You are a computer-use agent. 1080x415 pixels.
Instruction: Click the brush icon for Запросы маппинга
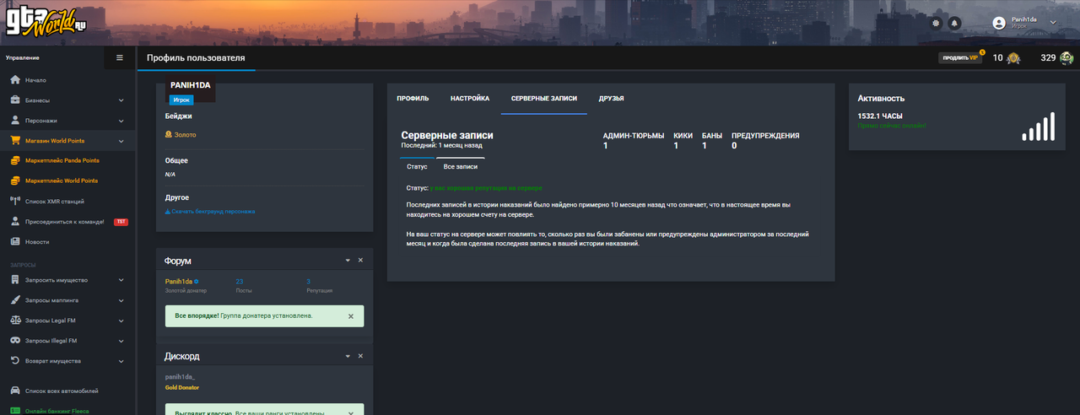pyautogui.click(x=15, y=300)
